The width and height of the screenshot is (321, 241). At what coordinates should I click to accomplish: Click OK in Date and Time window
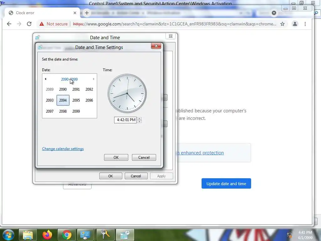(111, 176)
